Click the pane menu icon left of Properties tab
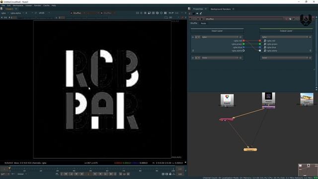Image resolution: width=318 pixels, height=179 pixels. click(189, 9)
